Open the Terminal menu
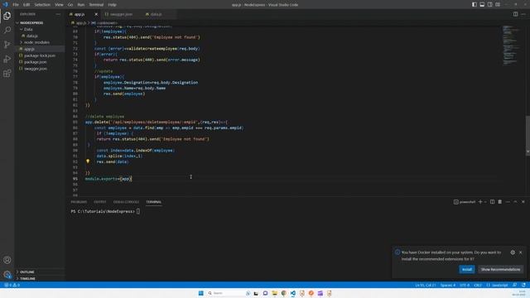 tap(96, 5)
